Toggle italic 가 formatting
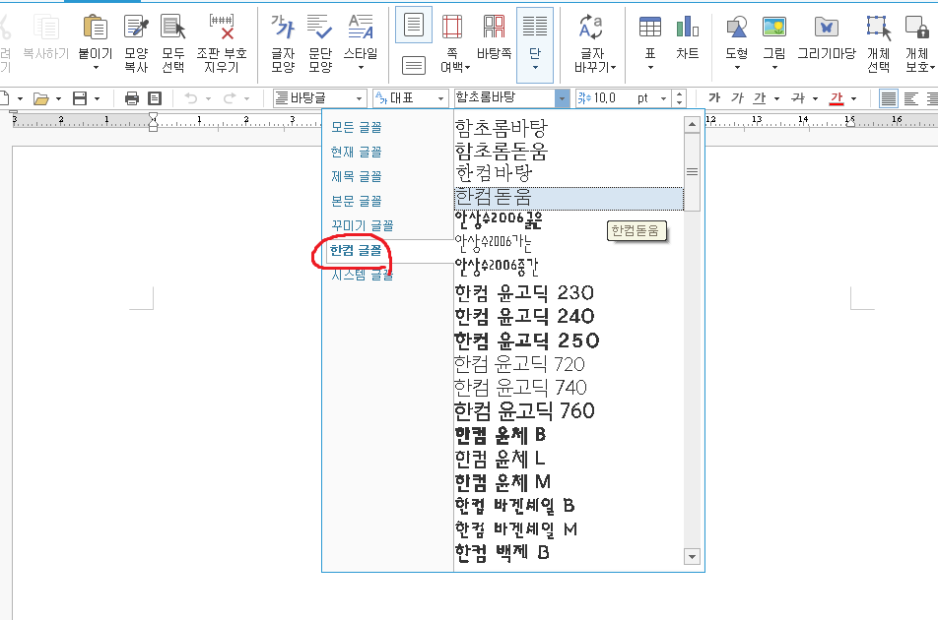 pyautogui.click(x=737, y=98)
